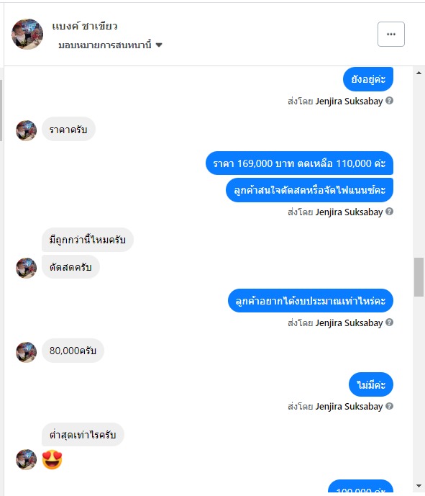Select the contact name แบงค์ ชาเขียว

tap(85, 26)
